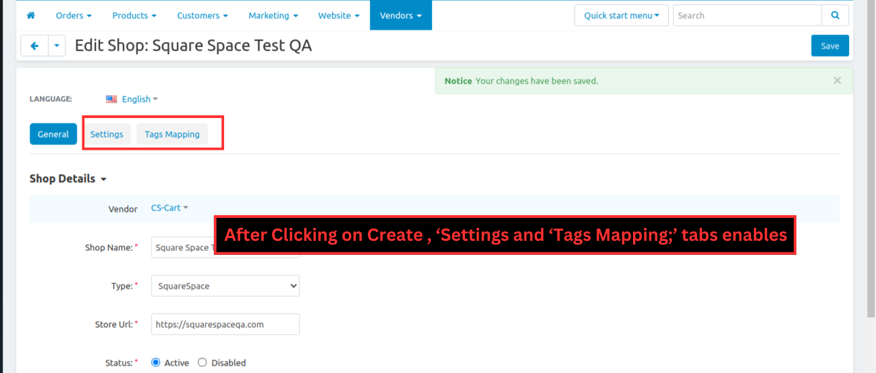876x373 pixels.
Task: Click the back arrow button
Action: (x=34, y=46)
